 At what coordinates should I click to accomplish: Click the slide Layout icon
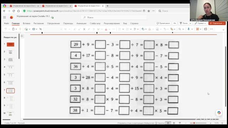(33, 29)
